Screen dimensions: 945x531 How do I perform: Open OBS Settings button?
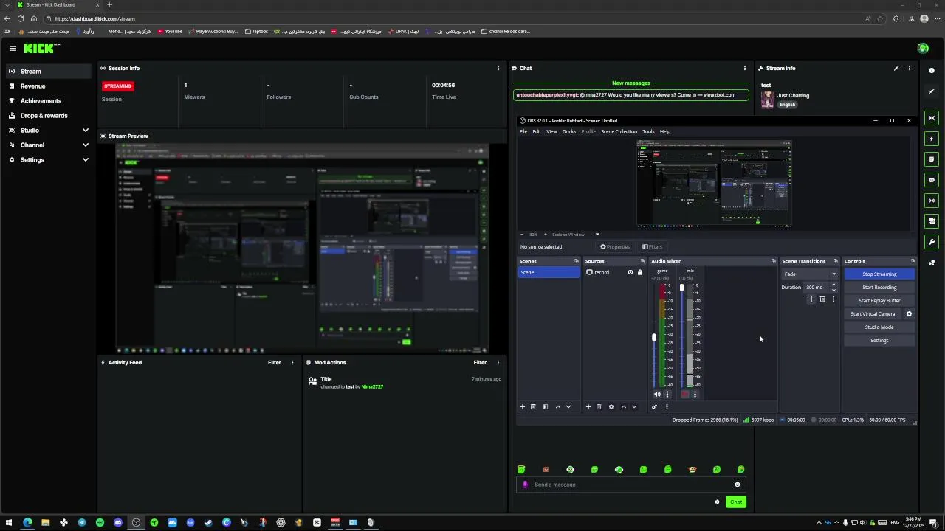click(x=879, y=341)
